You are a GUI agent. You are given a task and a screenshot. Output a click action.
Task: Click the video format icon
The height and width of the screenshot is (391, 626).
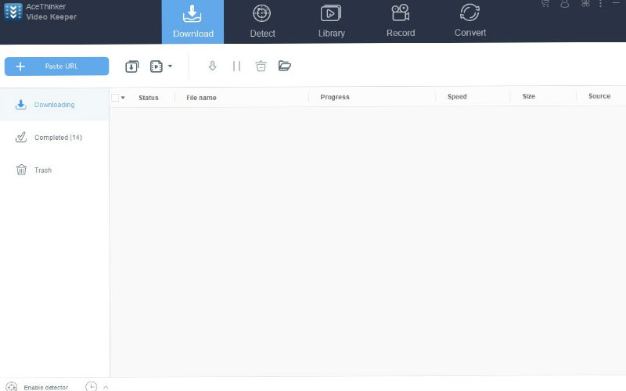coord(156,66)
